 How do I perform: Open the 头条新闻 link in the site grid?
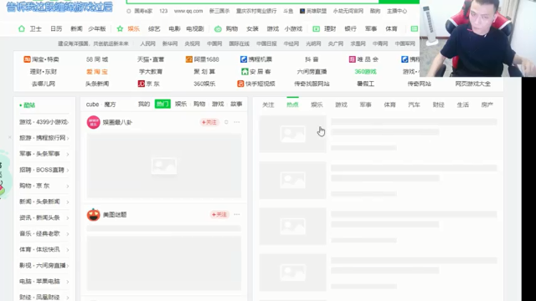tap(97, 84)
